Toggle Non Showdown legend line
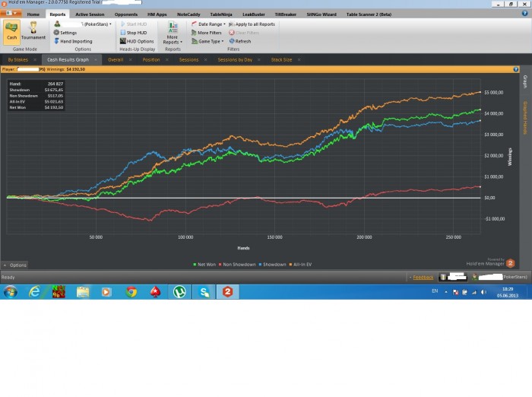This screenshot has height=397, width=532. (x=237, y=264)
